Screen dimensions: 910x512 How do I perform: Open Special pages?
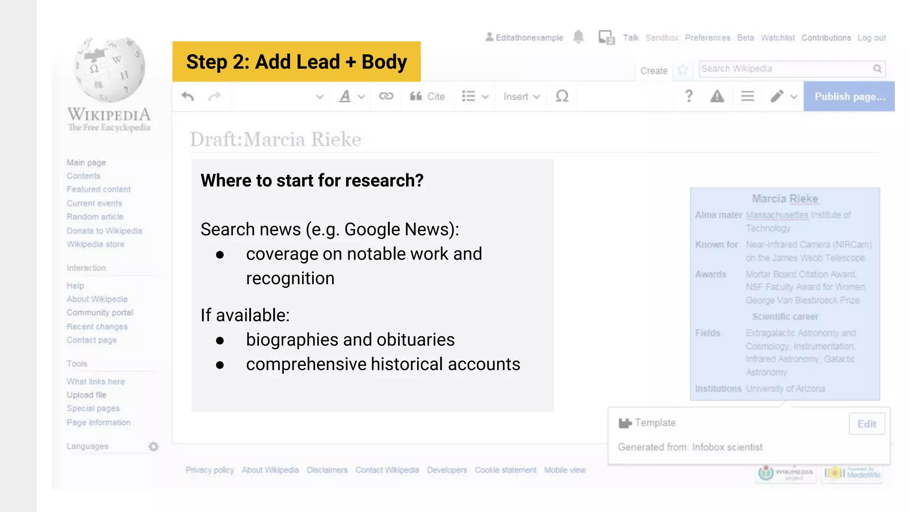click(x=93, y=408)
